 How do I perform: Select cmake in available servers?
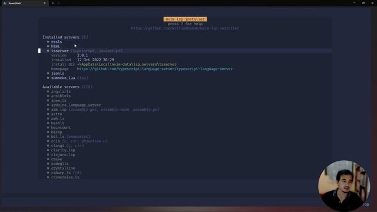(57, 159)
